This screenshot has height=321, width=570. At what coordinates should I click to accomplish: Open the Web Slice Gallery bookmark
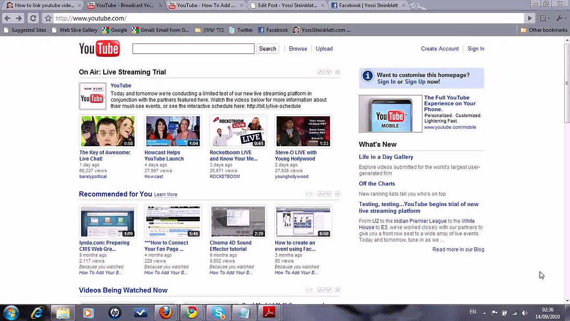click(x=74, y=30)
